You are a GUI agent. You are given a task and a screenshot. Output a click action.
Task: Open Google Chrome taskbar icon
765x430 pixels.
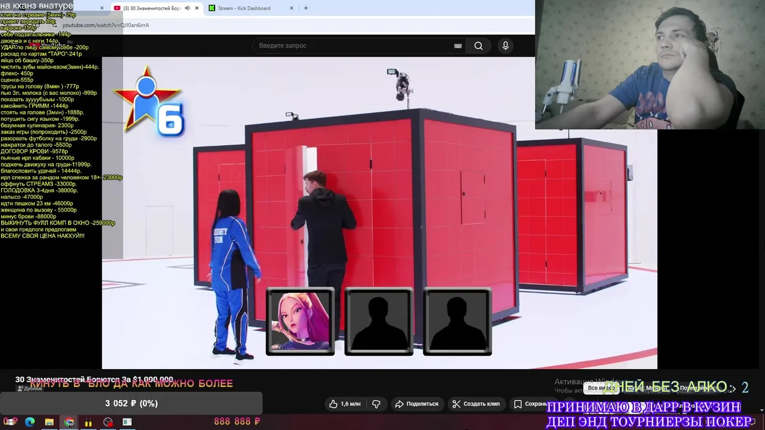tap(69, 422)
